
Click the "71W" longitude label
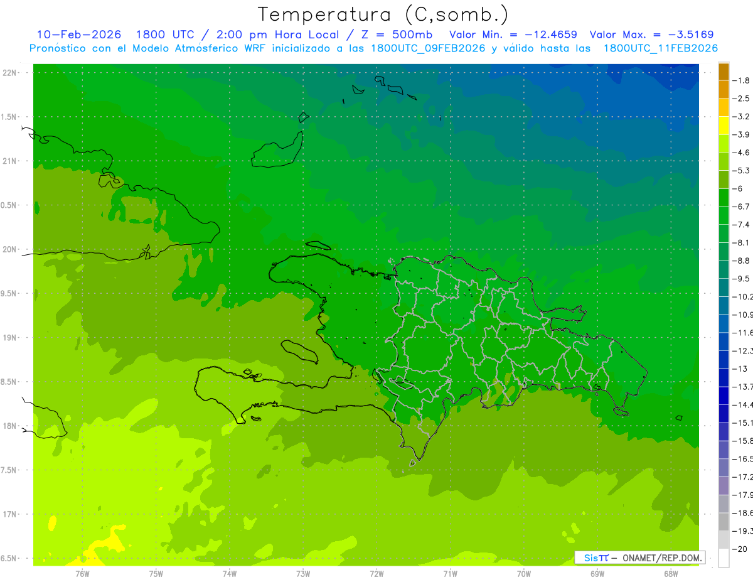[x=450, y=573]
